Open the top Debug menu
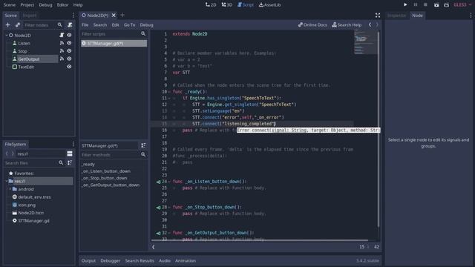 45,5
